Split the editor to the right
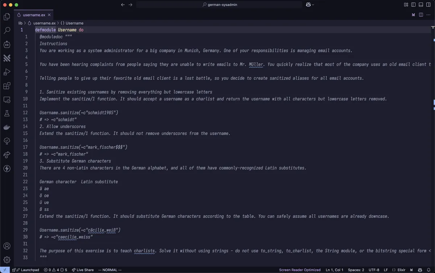The height and width of the screenshot is (273, 435). coord(421,15)
